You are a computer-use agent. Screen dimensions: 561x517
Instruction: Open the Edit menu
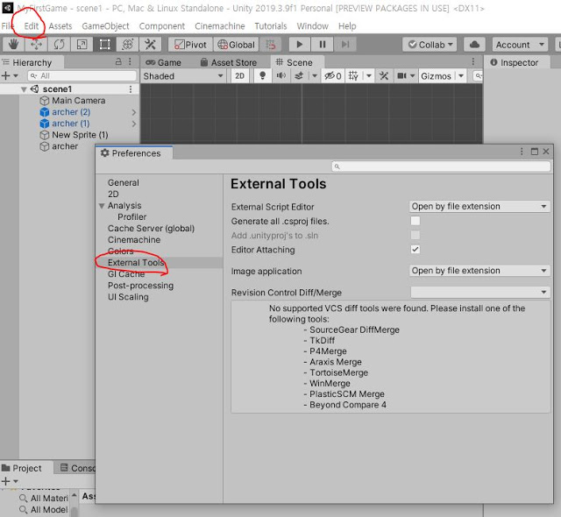click(32, 26)
